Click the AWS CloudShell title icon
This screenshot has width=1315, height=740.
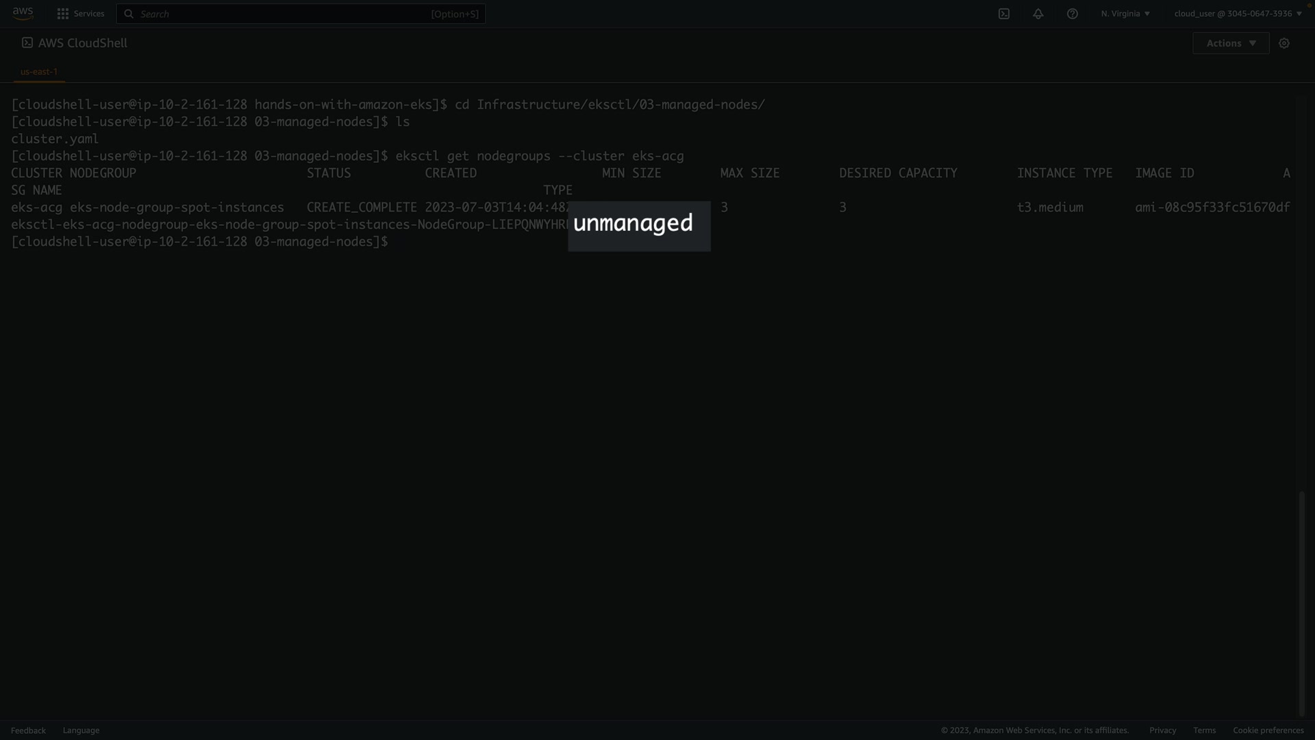click(x=27, y=42)
